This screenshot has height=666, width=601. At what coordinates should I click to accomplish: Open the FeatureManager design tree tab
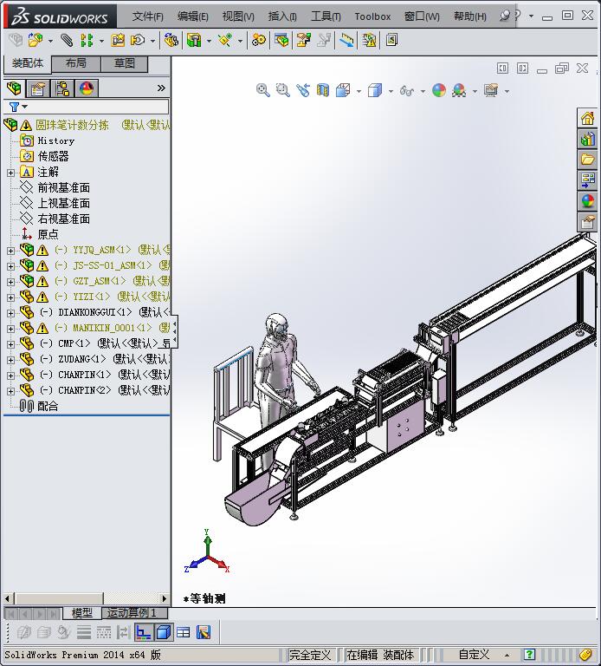pyautogui.click(x=14, y=88)
